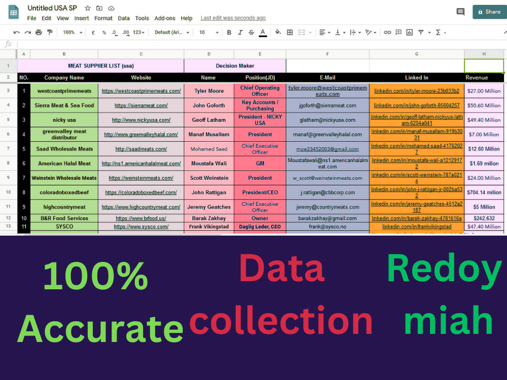Decrease decimal places icon

pos(115,32)
